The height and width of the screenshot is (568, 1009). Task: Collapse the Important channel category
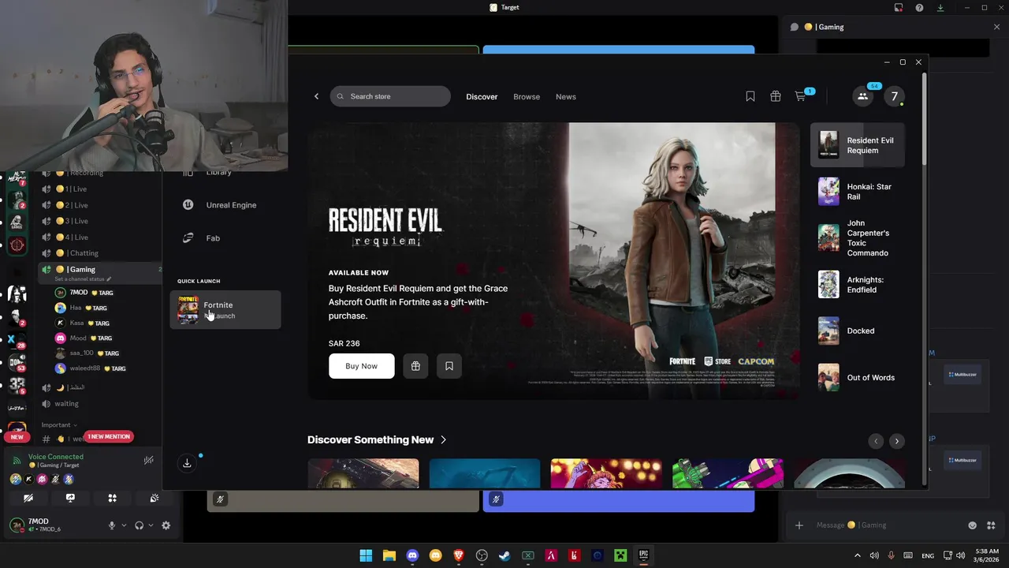coord(59,425)
